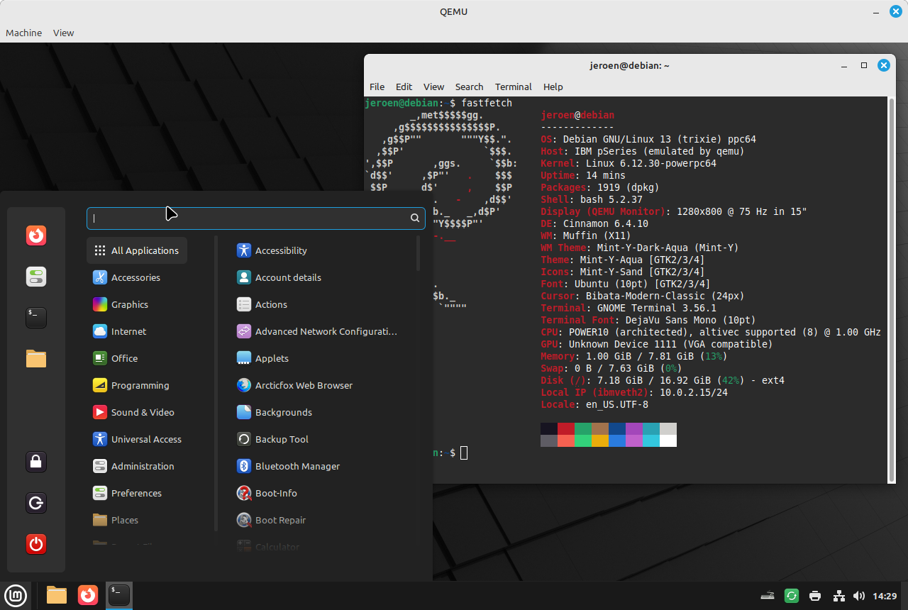Select the Sound & Video category
Image resolution: width=908 pixels, height=610 pixels.
142,412
